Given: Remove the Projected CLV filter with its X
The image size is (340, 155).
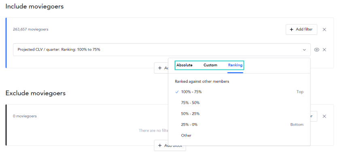Looking at the screenshot, I should coord(324,50).
